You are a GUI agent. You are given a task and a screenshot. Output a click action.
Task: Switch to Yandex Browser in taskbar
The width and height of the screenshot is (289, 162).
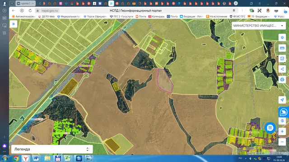tap(26, 158)
